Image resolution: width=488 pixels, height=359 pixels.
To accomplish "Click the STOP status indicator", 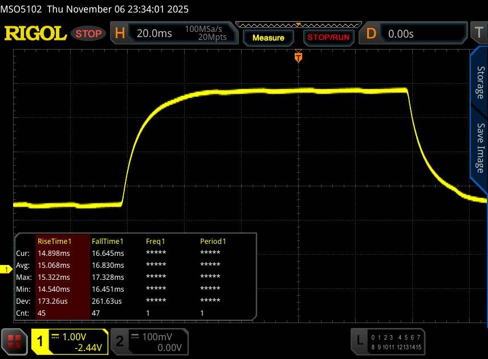I will pos(89,34).
